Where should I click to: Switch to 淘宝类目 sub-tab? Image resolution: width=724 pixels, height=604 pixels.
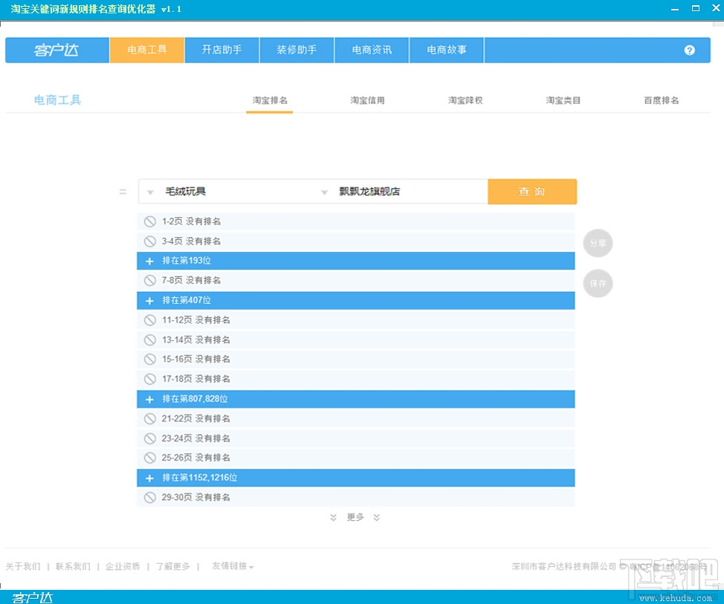[563, 100]
